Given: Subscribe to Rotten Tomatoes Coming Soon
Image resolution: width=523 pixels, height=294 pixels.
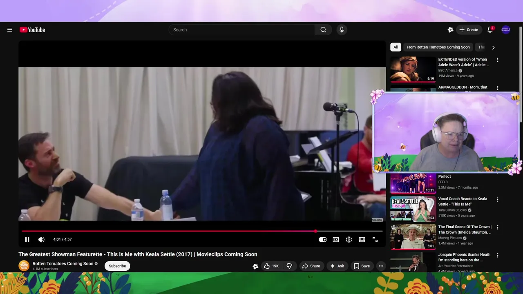Looking at the screenshot, I should click(x=117, y=266).
